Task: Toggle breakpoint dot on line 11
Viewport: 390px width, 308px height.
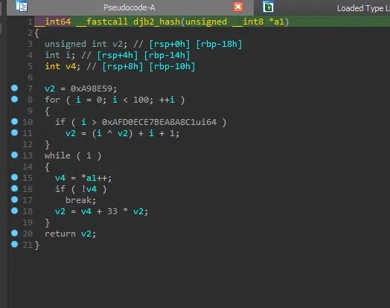Action: [x=14, y=132]
